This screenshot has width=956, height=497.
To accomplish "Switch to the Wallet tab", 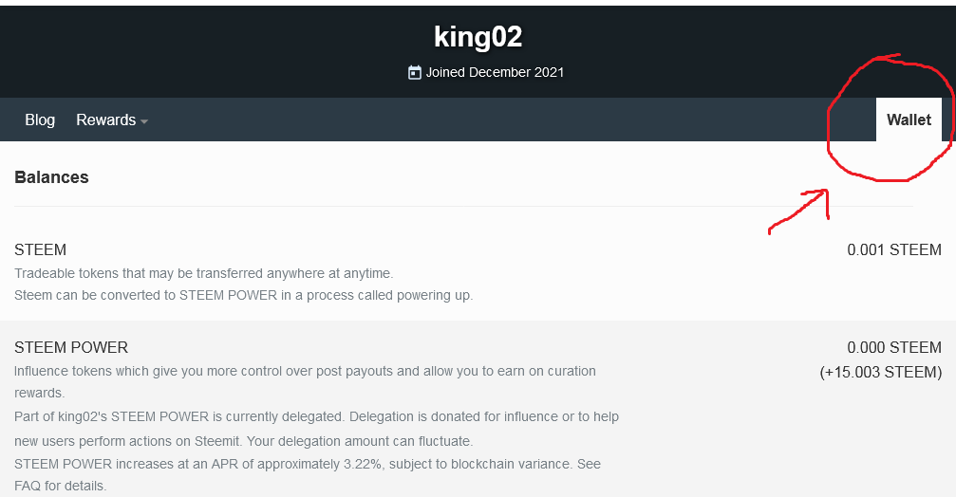I will tap(909, 120).
